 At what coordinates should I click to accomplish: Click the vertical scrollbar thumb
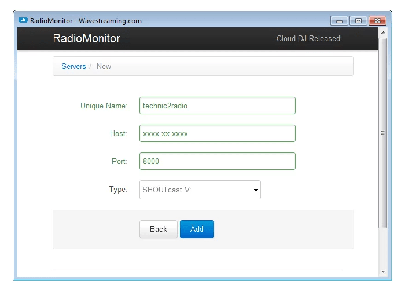(x=382, y=133)
